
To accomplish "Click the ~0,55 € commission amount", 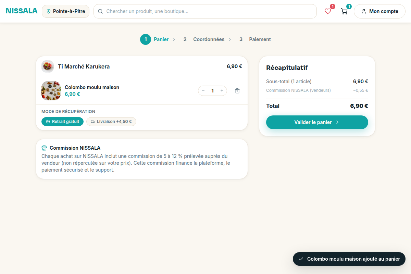I will click(x=361, y=90).
